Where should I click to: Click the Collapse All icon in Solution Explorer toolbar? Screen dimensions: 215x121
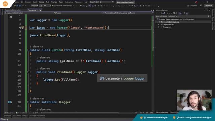(x=174, y=13)
